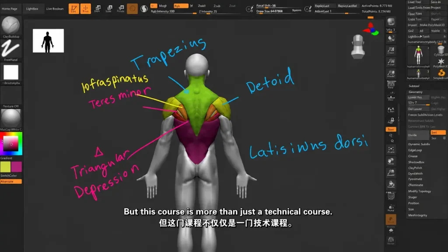Open the BrushAlpha selector
Viewport: 448px width, 252px height.
click(x=11, y=74)
